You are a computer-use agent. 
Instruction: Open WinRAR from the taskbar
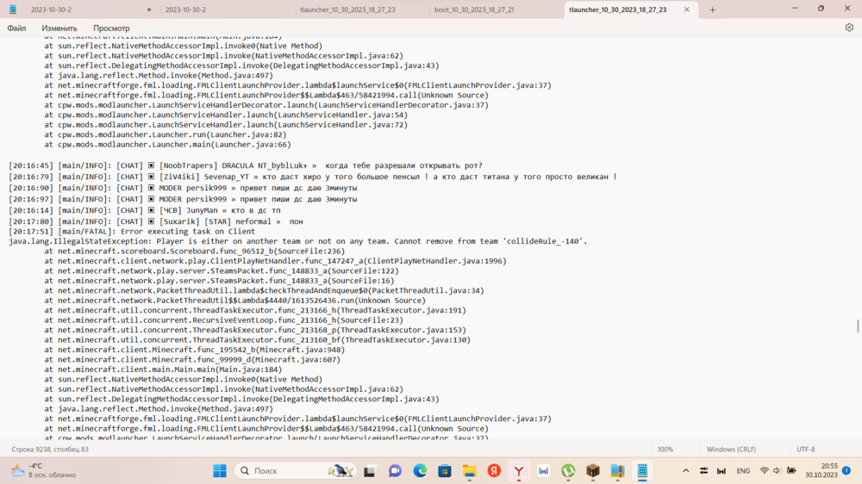pyautogui.click(x=617, y=471)
